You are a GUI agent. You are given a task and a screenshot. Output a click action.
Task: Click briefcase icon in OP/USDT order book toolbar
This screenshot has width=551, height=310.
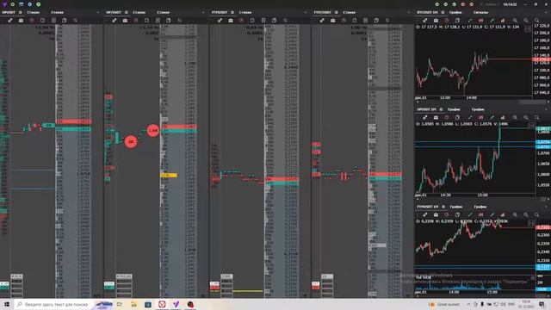[125, 21]
